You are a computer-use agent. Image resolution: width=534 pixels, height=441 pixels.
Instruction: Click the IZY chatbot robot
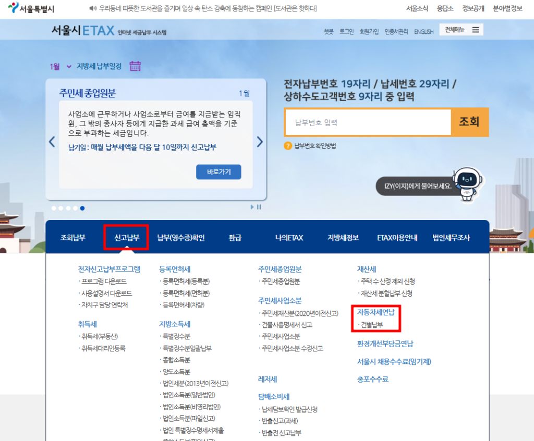coord(467,184)
